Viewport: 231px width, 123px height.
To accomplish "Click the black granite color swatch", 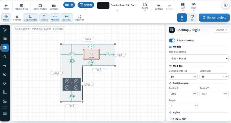I will 103,5.
